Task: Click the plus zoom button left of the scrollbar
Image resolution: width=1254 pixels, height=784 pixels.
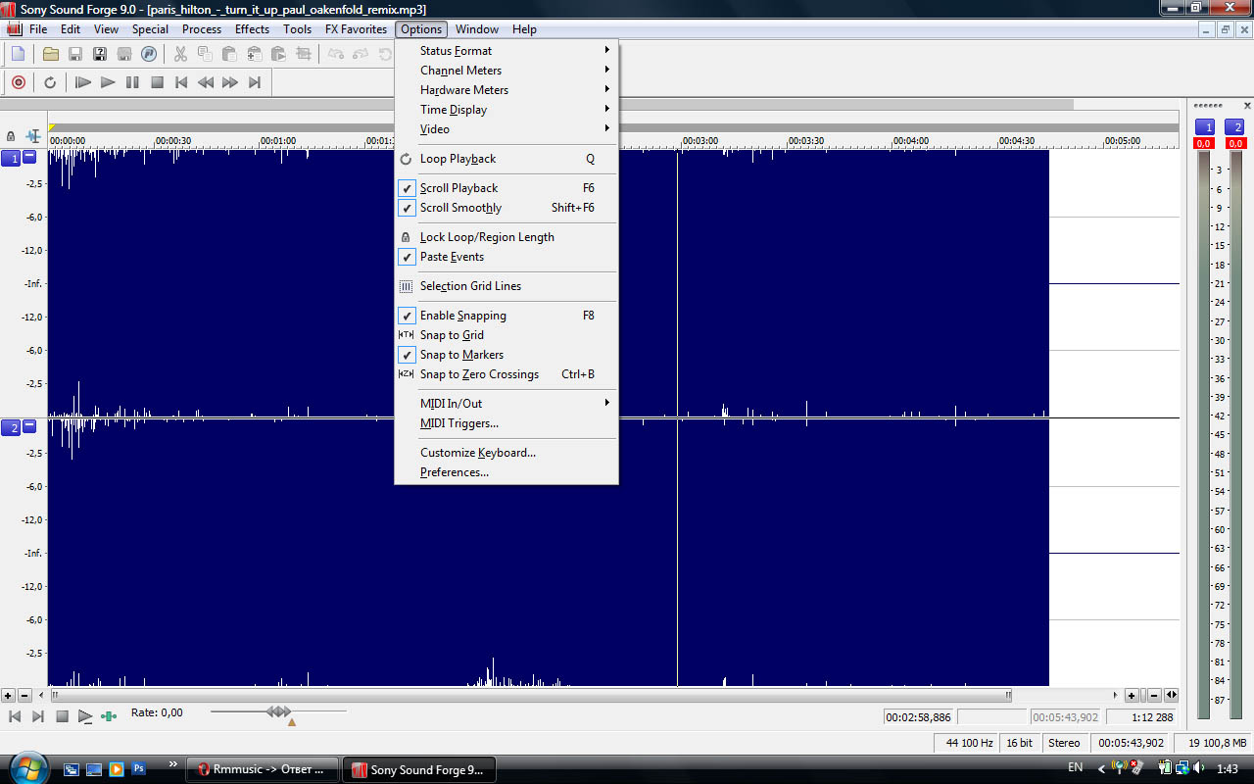Action: [x=8, y=696]
